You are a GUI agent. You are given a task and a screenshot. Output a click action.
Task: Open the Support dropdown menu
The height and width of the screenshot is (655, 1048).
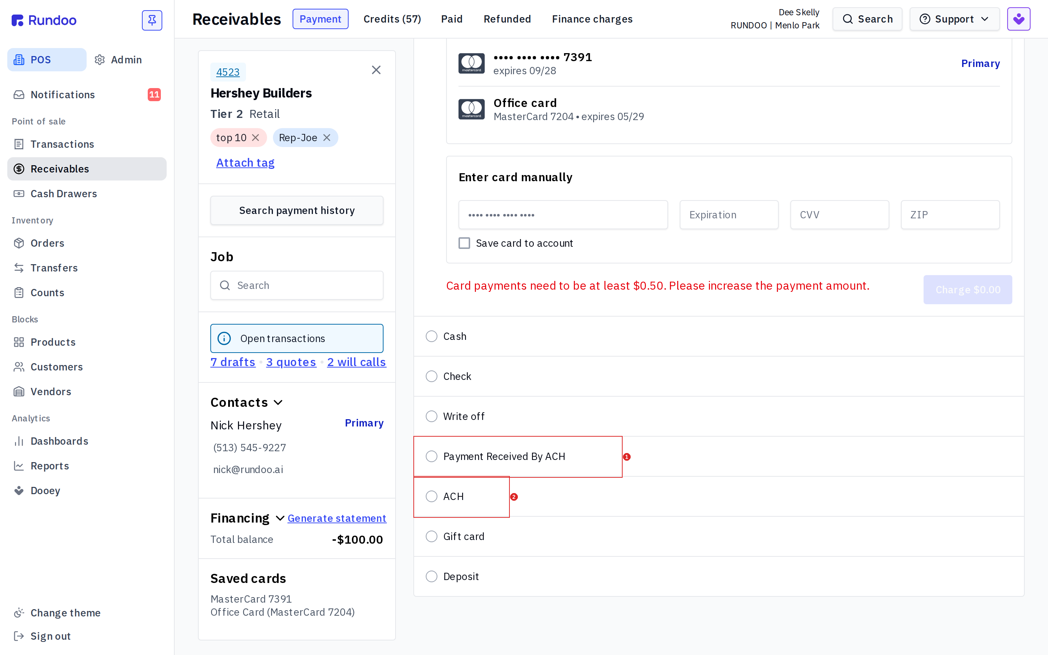pyautogui.click(x=954, y=19)
